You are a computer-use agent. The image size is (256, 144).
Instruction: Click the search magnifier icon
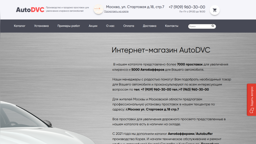click(x=212, y=26)
